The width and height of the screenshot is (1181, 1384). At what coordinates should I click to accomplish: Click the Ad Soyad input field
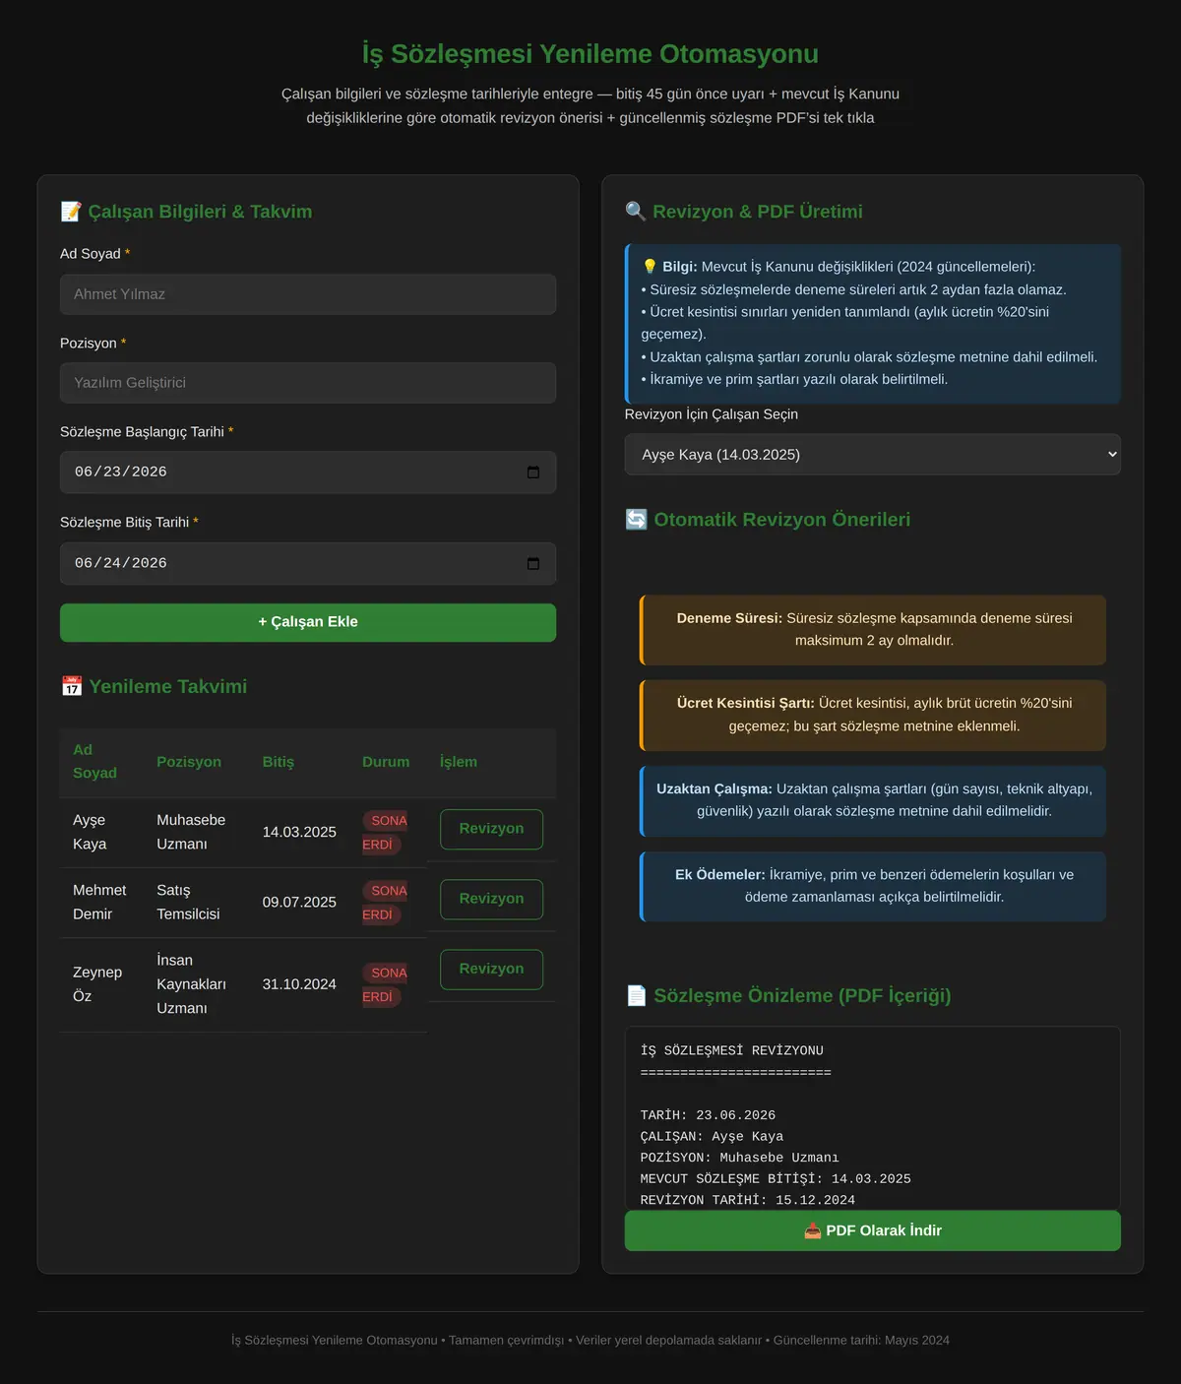[x=308, y=294]
